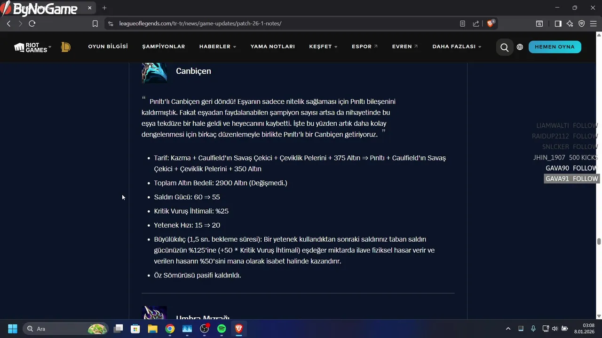Open the EVREN external link
This screenshot has height=338, width=602.
pos(405,46)
